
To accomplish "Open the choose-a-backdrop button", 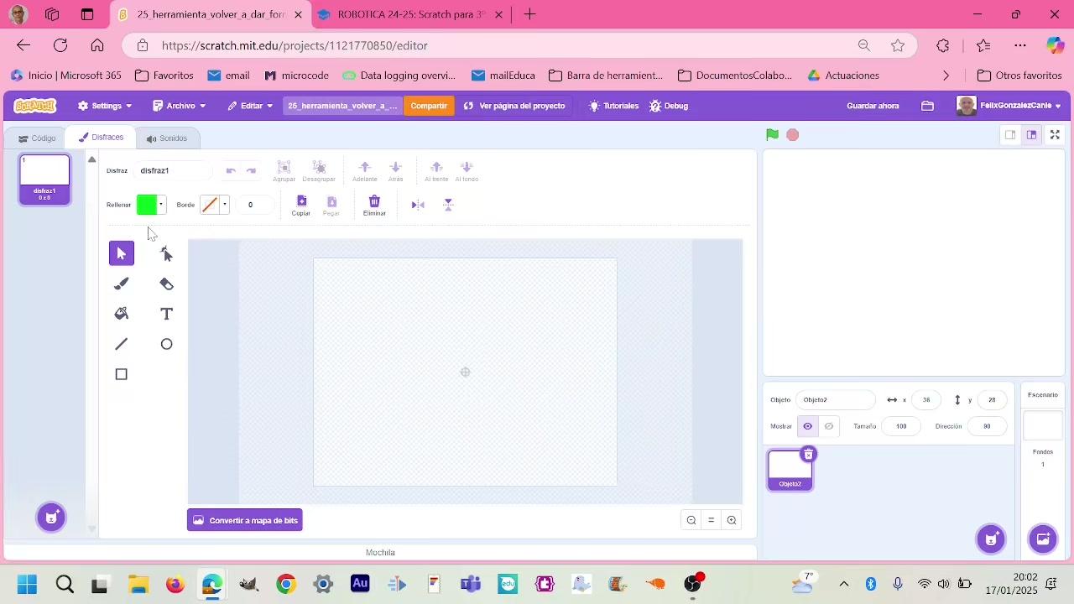I will coord(1043,539).
